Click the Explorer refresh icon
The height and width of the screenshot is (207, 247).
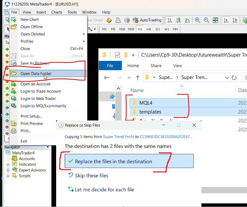pyautogui.click(x=234, y=78)
